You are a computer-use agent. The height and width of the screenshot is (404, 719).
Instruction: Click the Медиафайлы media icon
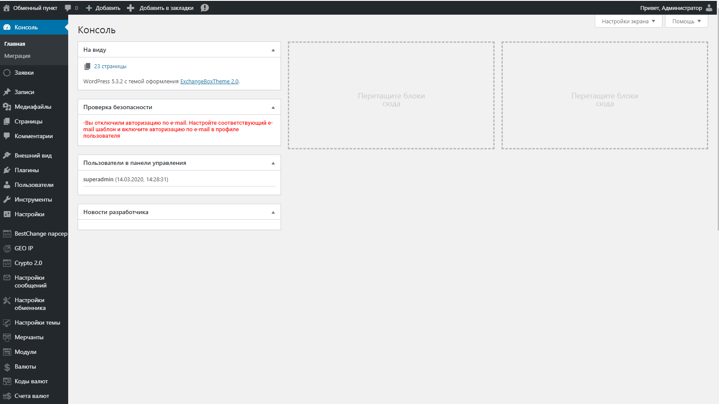(7, 107)
